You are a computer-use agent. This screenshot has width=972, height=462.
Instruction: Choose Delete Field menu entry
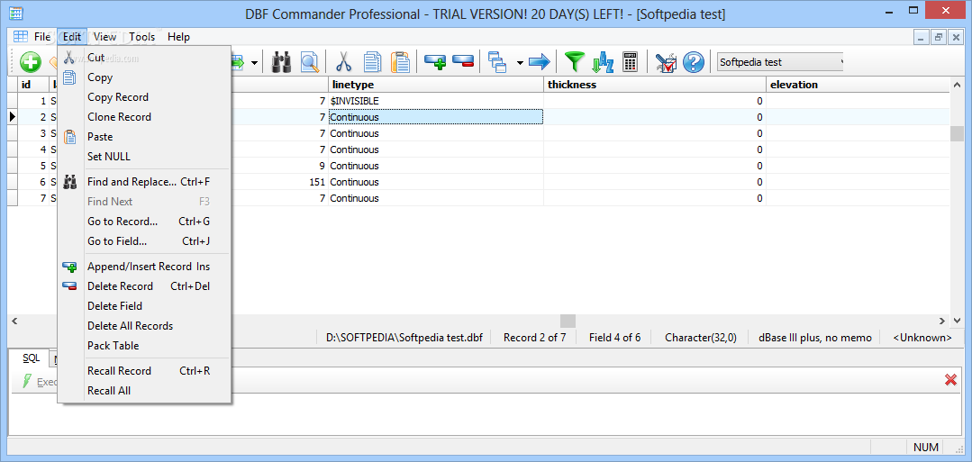[144, 306]
